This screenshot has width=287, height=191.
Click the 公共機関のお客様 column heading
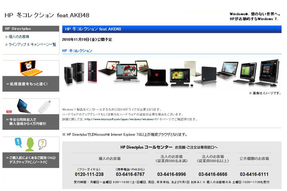[x=254, y=158]
